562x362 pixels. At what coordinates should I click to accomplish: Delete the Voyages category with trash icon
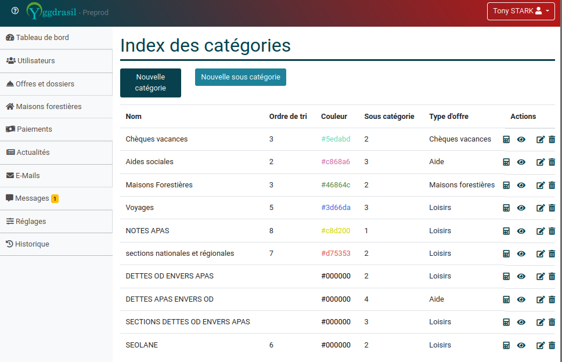point(552,208)
